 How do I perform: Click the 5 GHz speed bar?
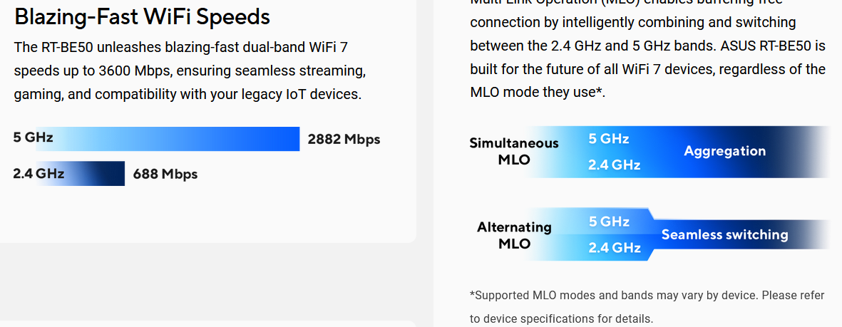[x=168, y=139]
